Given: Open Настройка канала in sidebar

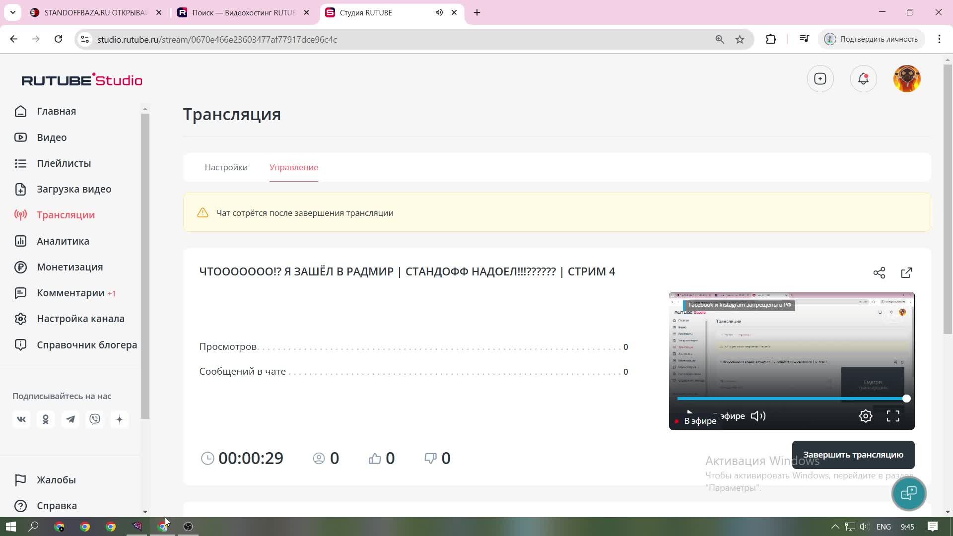Looking at the screenshot, I should pos(69,319).
